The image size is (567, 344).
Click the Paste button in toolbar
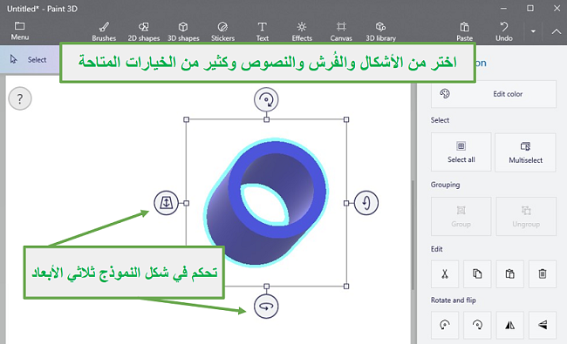click(464, 31)
